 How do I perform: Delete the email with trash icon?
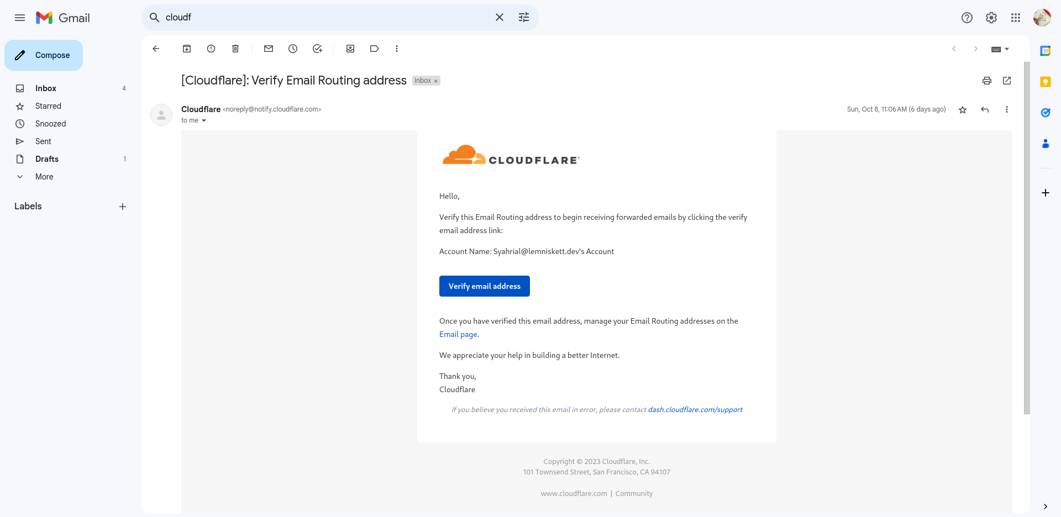235,49
